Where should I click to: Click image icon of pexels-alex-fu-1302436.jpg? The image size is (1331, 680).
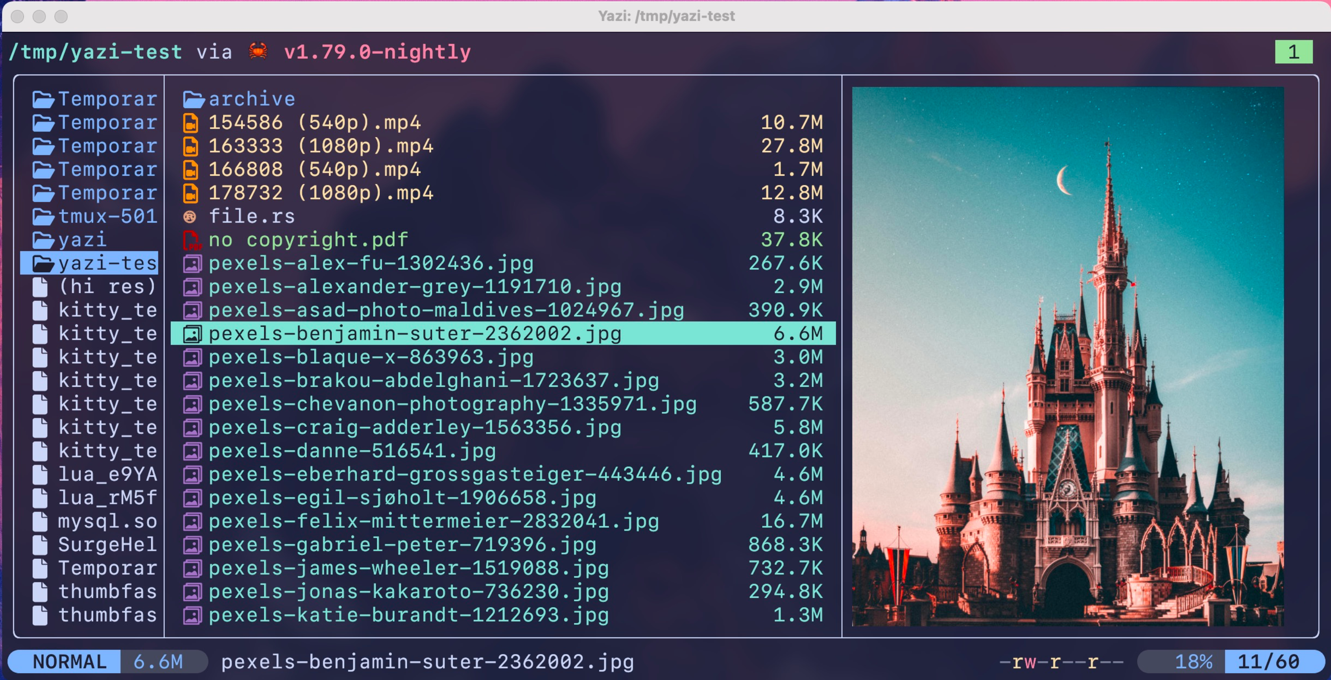tap(192, 264)
